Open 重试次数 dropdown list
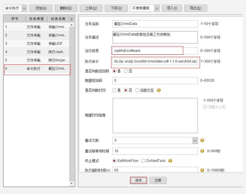The image size is (246, 194). pos(195,140)
